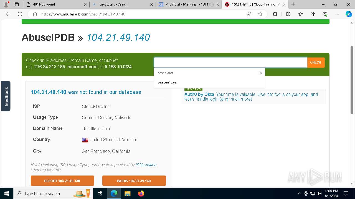Viewport: 355px width, 199px height.
Task: Select United States of America country
Action: tap(113, 140)
